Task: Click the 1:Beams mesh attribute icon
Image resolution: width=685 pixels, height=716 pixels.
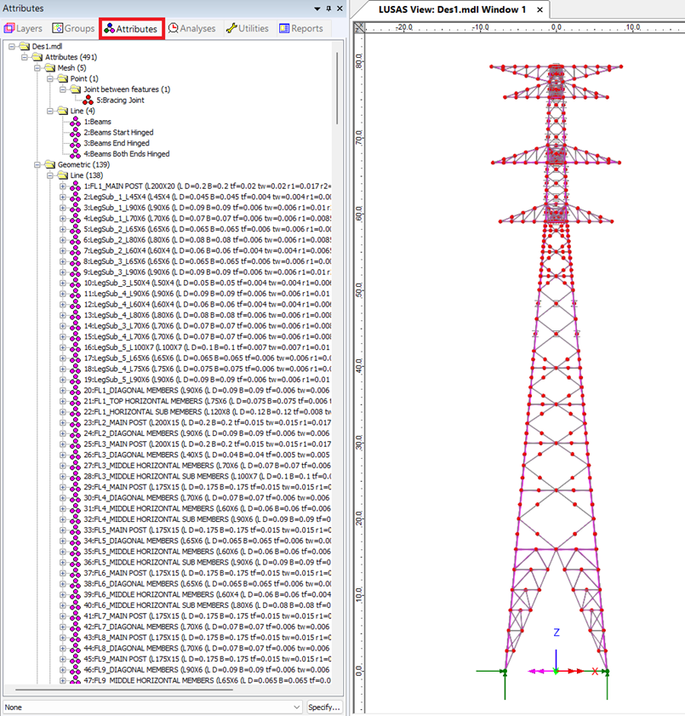Action: 75,122
